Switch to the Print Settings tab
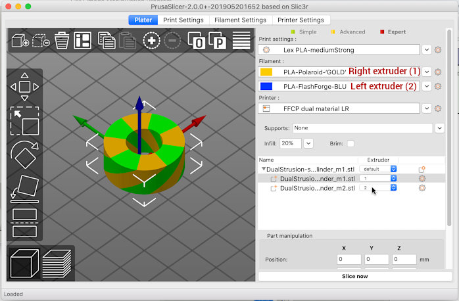The image size is (459, 301). 183,20
